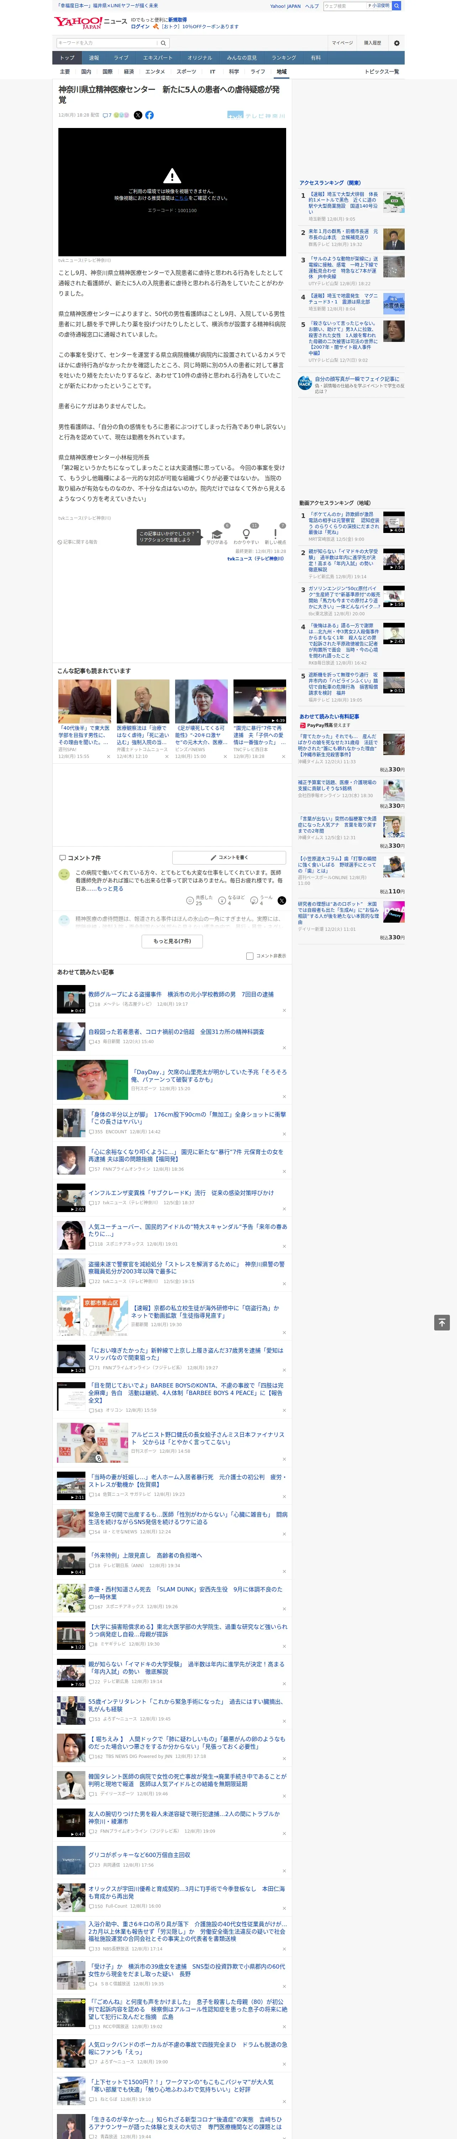
Task: Dismiss the 教師グループによる盗撮事件 recommendation
Action: [284, 1011]
